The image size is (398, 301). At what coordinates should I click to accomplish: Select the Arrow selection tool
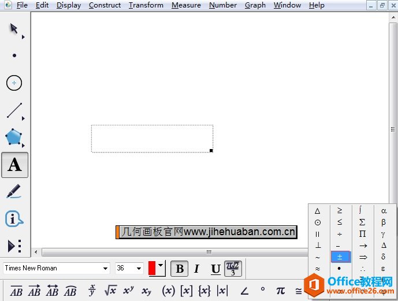click(14, 29)
